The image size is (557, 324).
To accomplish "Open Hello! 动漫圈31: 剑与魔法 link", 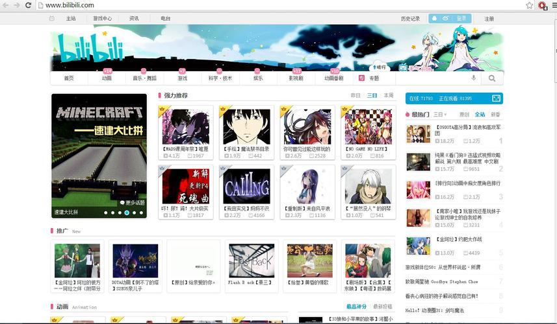I will (434, 310).
